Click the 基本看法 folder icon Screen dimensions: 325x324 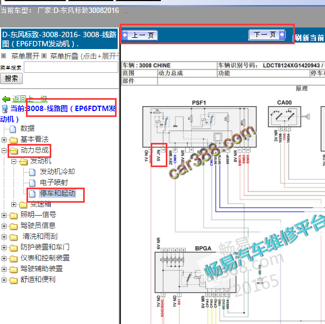[13, 140]
